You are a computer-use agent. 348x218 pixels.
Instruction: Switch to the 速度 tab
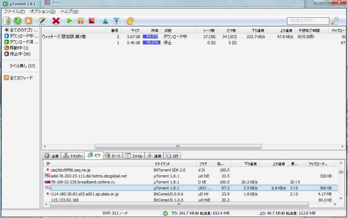coord(154,156)
